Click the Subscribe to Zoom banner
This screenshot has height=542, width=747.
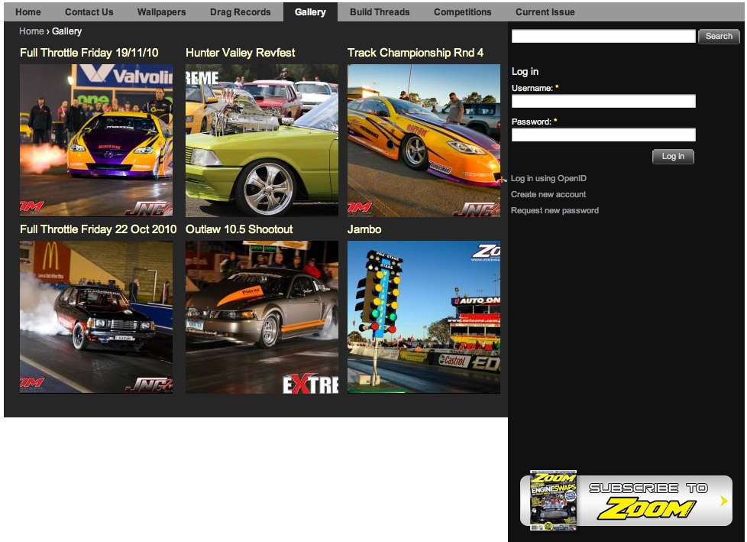626,501
